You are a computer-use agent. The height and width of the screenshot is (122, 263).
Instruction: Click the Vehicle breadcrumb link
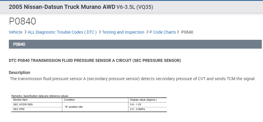(15, 32)
